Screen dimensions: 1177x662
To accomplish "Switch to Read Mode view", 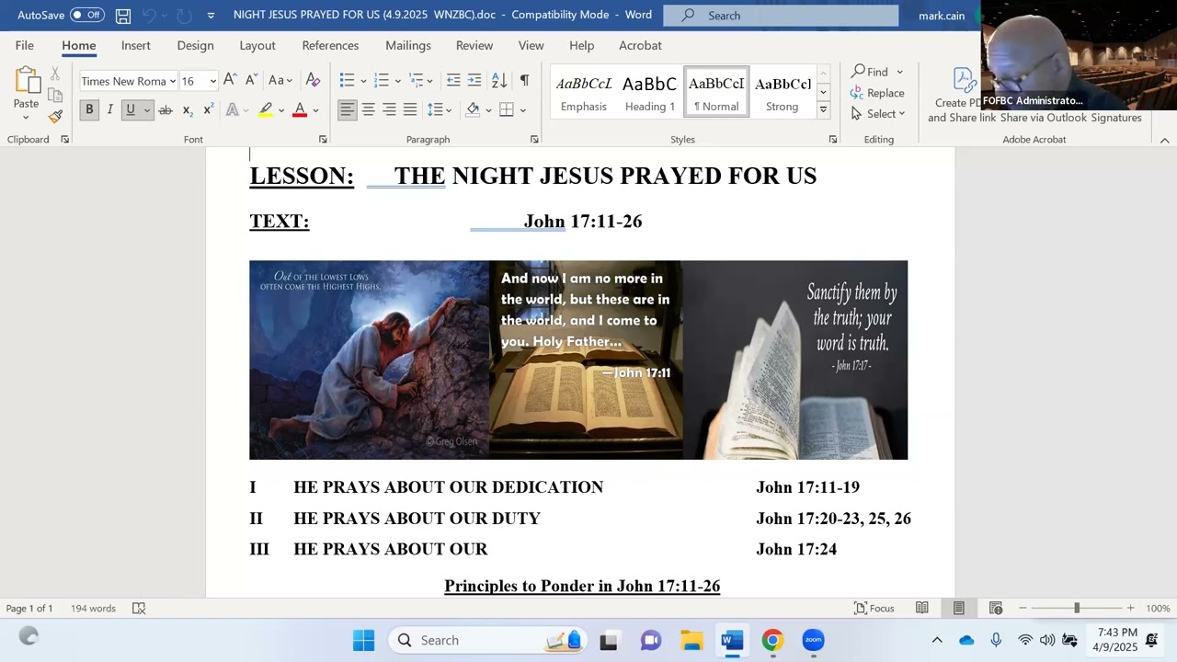I will pos(922,609).
